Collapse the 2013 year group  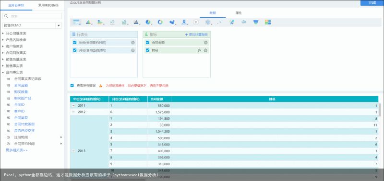[x=73, y=151]
